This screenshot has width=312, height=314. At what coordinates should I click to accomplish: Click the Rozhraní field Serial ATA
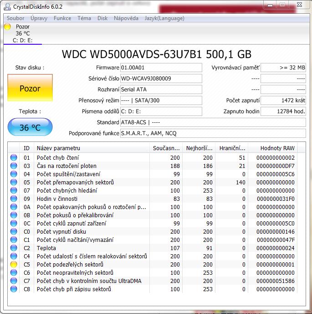tap(161, 89)
